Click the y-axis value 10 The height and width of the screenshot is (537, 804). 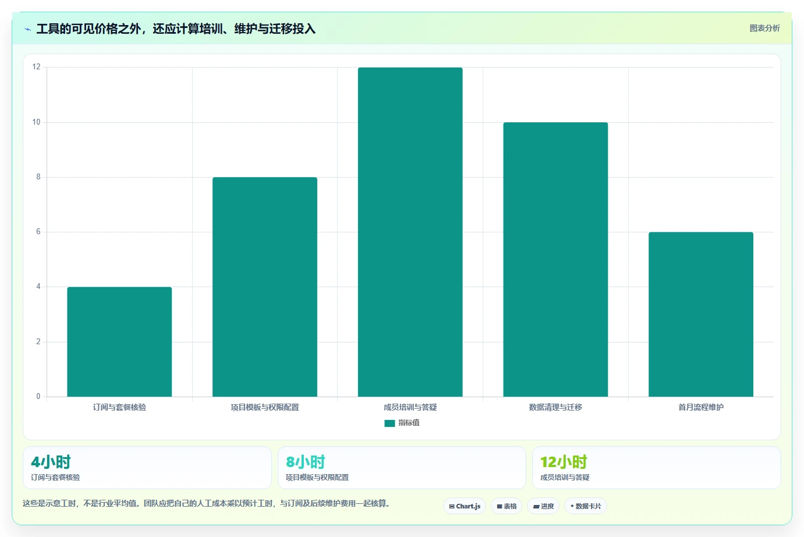(x=37, y=122)
